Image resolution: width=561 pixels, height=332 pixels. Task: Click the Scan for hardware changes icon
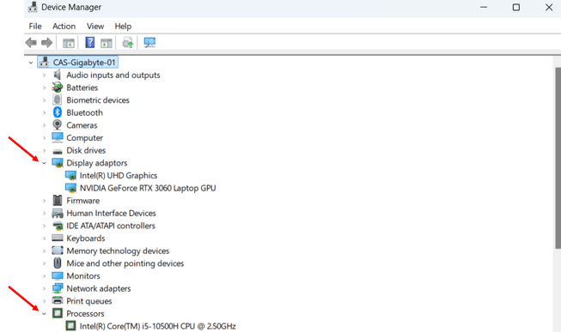coord(149,43)
